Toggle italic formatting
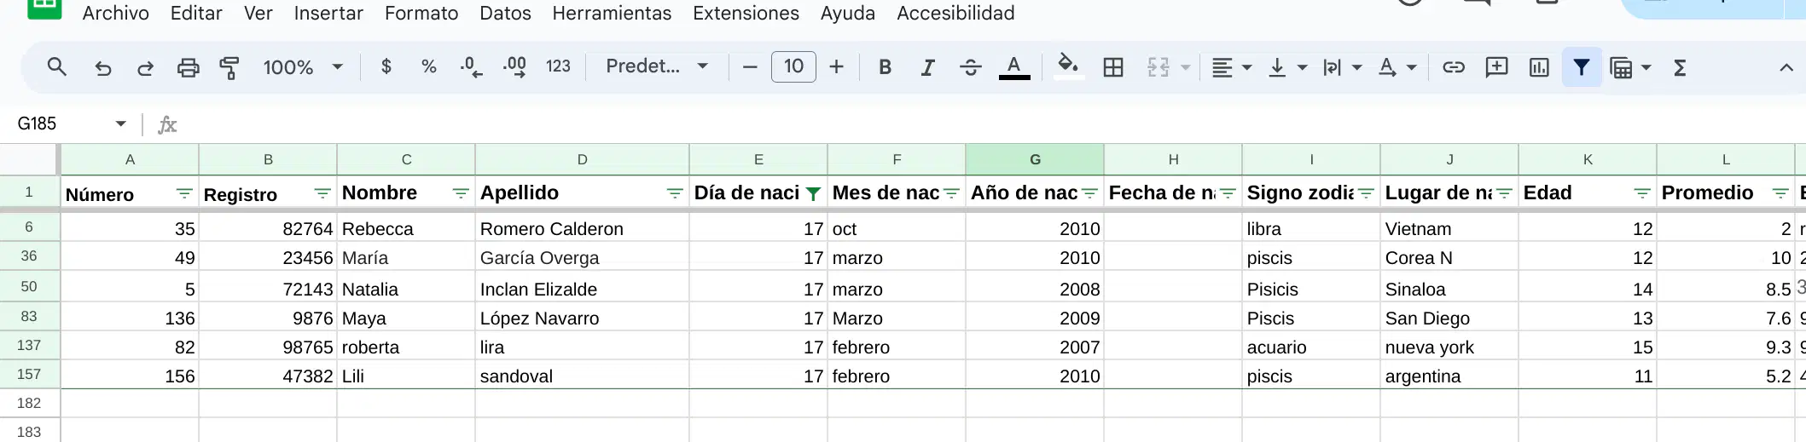 pos(927,67)
